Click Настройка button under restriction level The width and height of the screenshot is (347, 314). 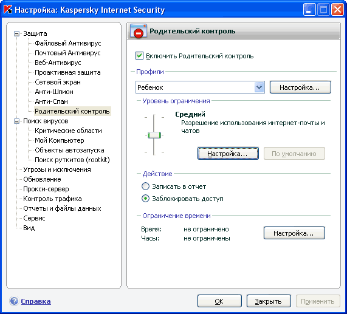[x=228, y=154]
